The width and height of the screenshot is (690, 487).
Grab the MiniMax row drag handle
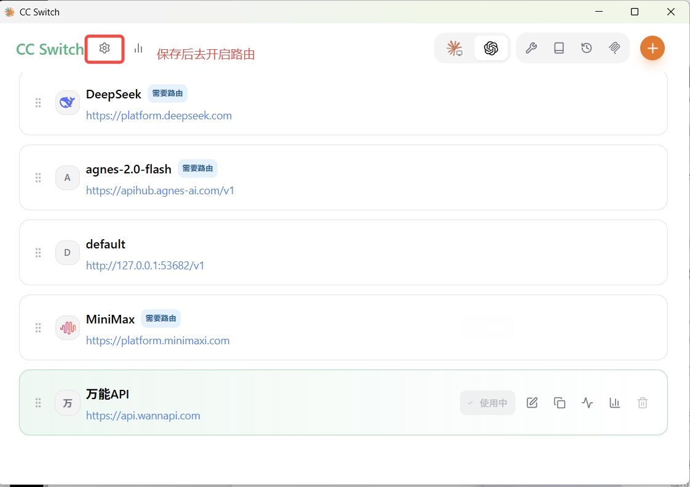point(38,328)
